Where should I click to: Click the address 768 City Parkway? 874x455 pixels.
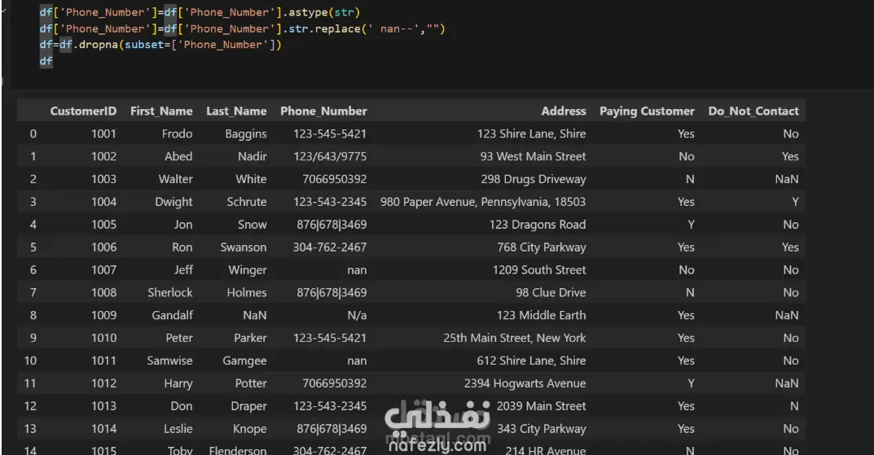point(541,247)
